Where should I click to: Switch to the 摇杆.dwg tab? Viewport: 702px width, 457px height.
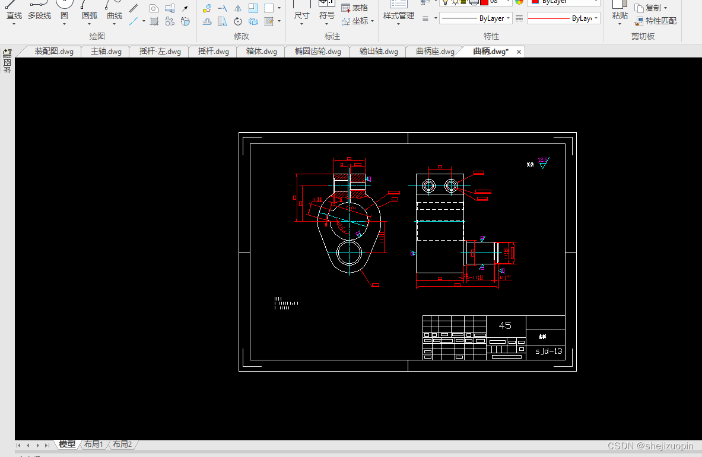click(x=214, y=52)
